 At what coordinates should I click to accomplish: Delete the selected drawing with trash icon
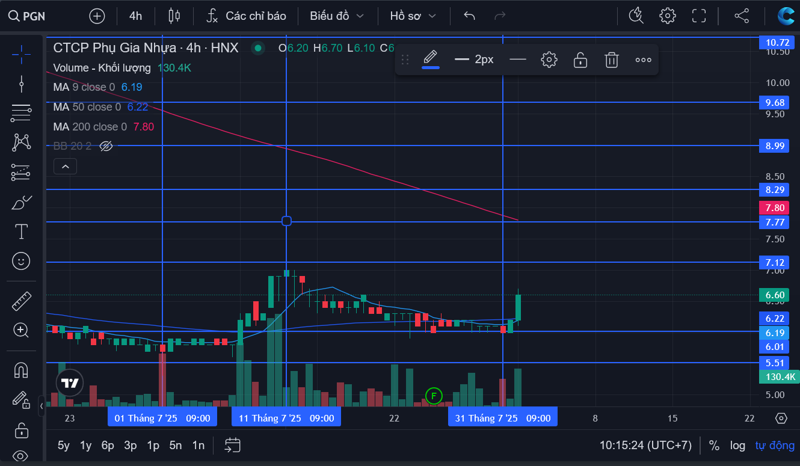612,60
